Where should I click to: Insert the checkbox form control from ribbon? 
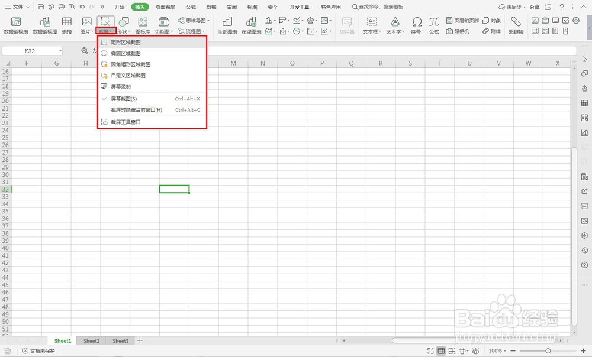[565, 20]
